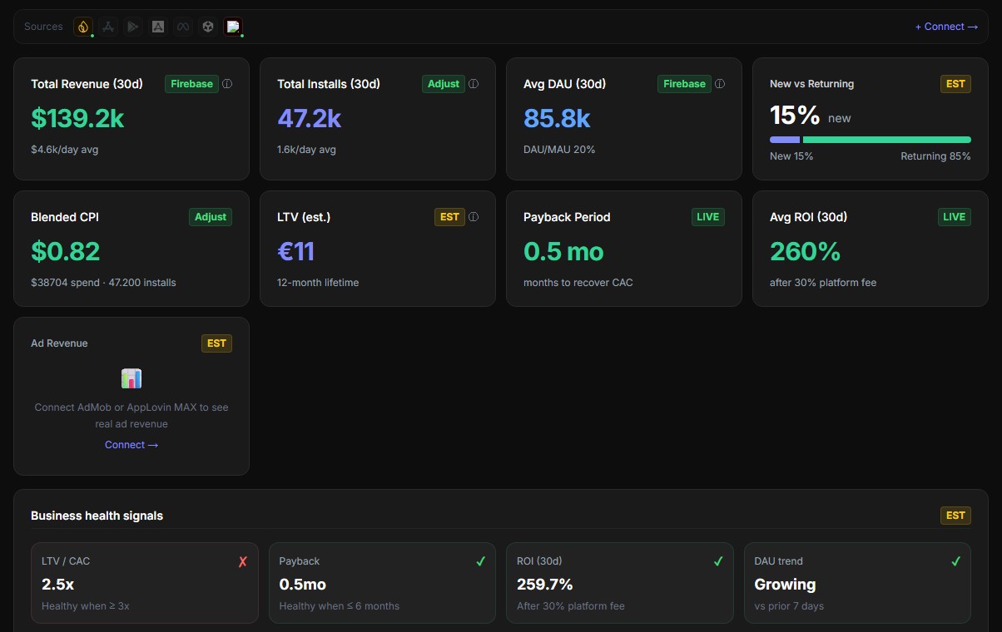This screenshot has width=1002, height=632.
Task: Click the 'New 15%' label under bar
Action: (x=791, y=156)
